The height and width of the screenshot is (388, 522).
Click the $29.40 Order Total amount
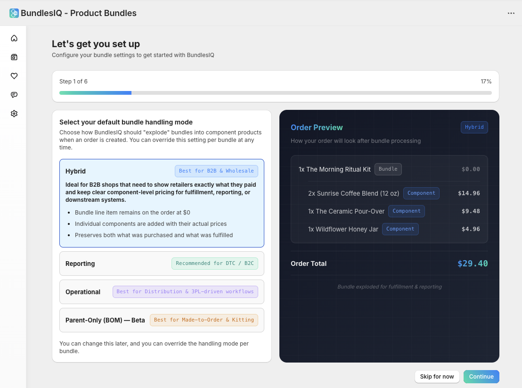[x=473, y=263]
